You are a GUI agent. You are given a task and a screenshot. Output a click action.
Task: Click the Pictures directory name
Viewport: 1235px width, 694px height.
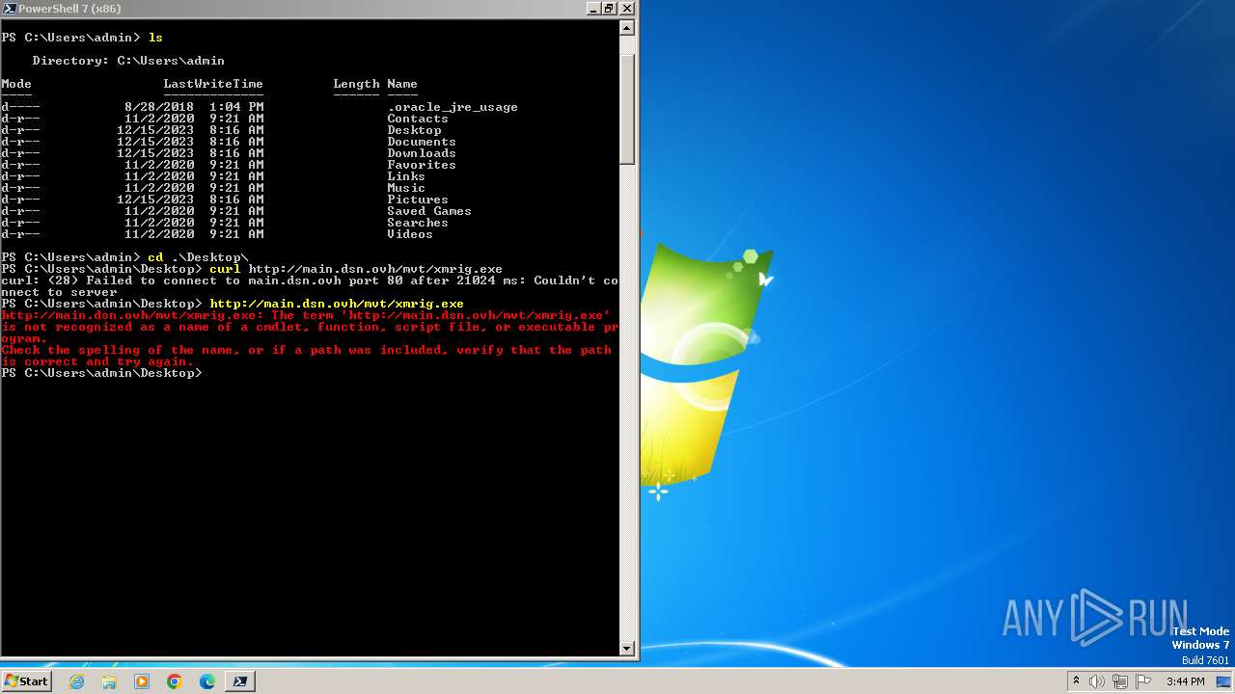[x=418, y=200]
